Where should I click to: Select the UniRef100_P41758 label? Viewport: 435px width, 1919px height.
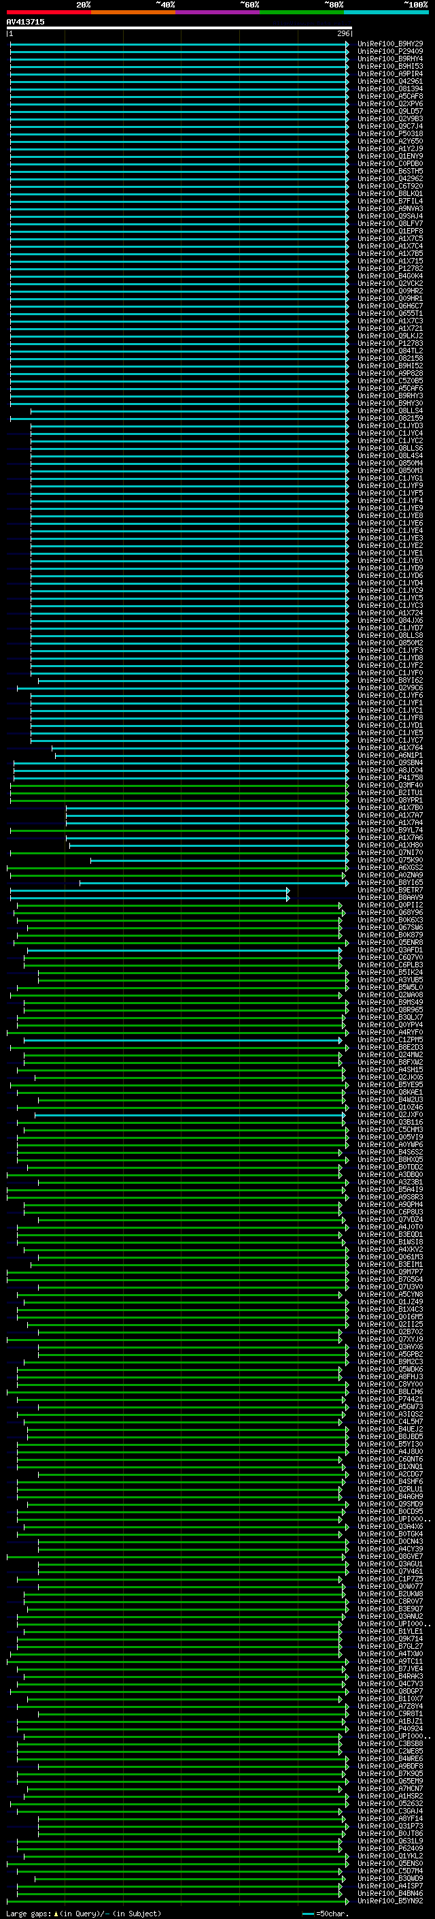(x=390, y=777)
